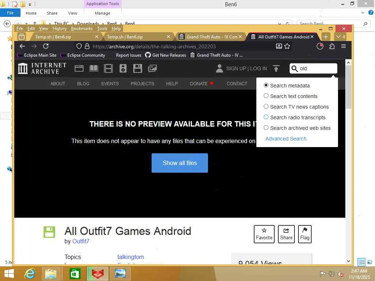Click the SIGN UP link
375x281 pixels.
pos(236,68)
